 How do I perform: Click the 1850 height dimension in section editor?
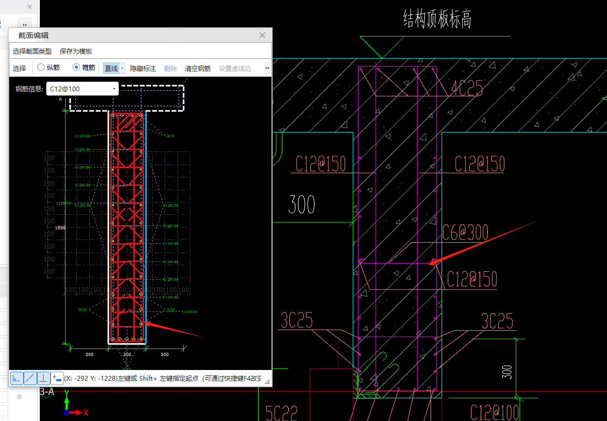[x=60, y=228]
